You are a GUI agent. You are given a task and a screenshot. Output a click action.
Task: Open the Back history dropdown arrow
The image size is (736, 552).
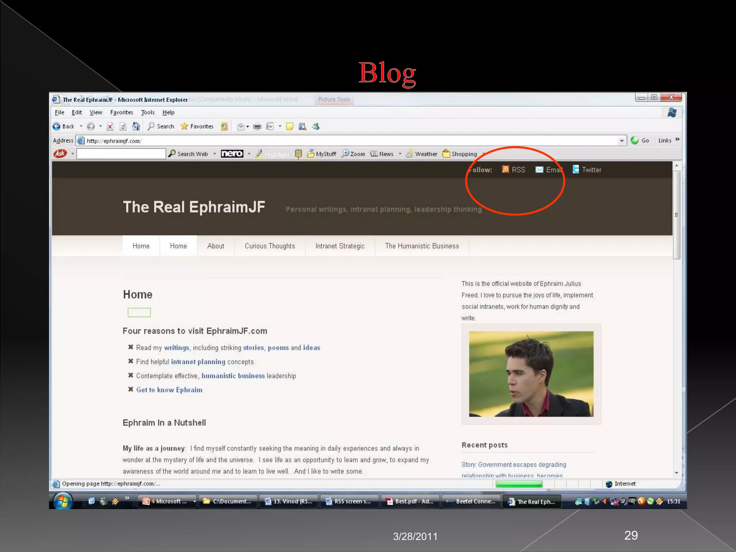pos(81,126)
